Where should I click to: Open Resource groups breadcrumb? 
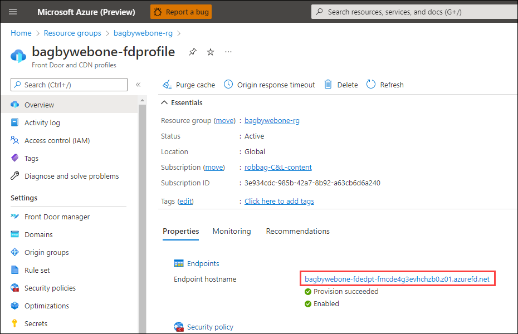(72, 33)
